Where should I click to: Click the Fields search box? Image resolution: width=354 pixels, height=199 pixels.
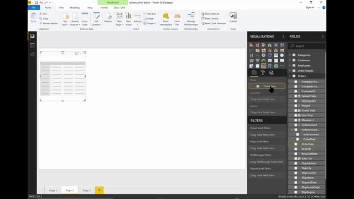pyautogui.click(x=306, y=46)
